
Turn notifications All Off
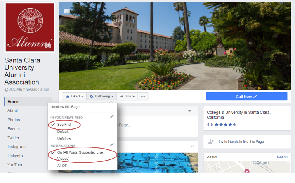pos(62,165)
